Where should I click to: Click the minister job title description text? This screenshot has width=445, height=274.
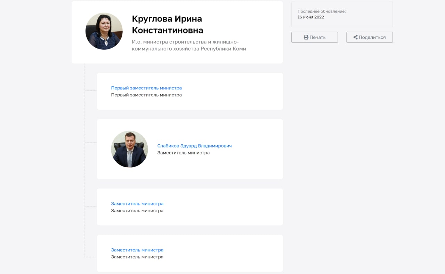(189, 45)
